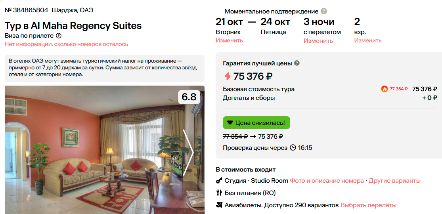Click the airplane icon beside Авиабилеты
This screenshot has height=214, width=442.
(x=219, y=205)
